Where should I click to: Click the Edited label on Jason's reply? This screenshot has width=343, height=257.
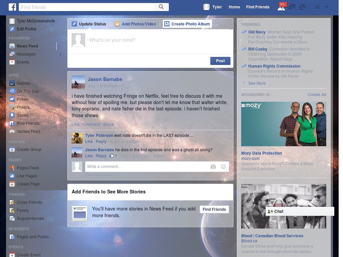coord(159,156)
